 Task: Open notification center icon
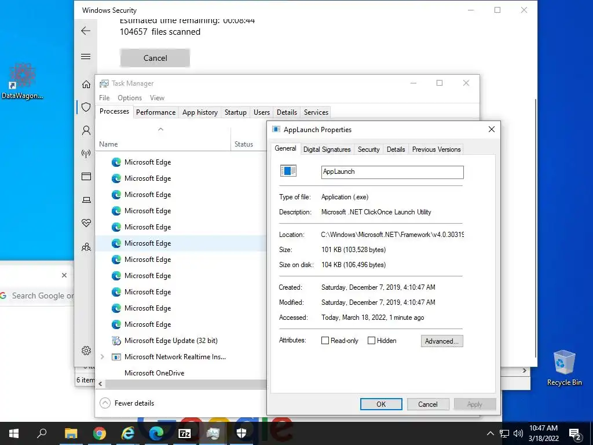[575, 434]
